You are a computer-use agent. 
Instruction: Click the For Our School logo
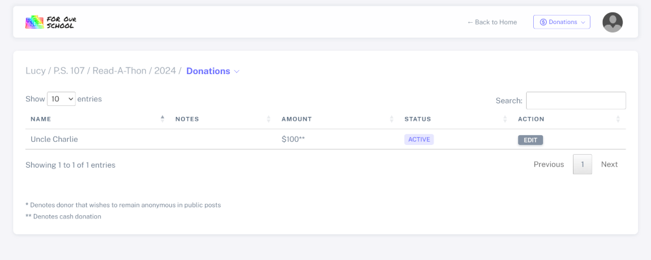point(51,22)
